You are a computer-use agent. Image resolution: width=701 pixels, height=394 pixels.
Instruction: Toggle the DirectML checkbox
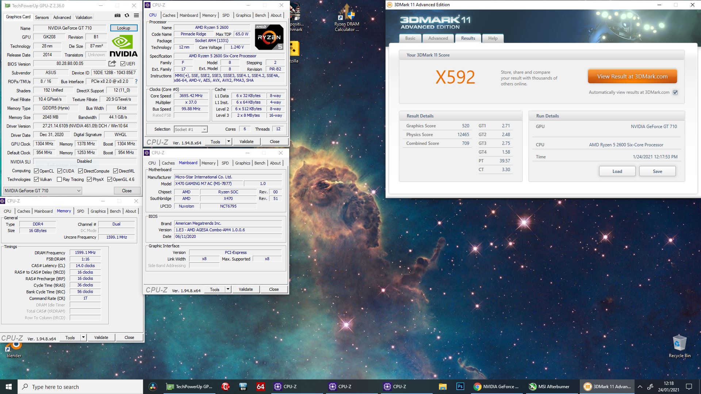[x=115, y=171]
